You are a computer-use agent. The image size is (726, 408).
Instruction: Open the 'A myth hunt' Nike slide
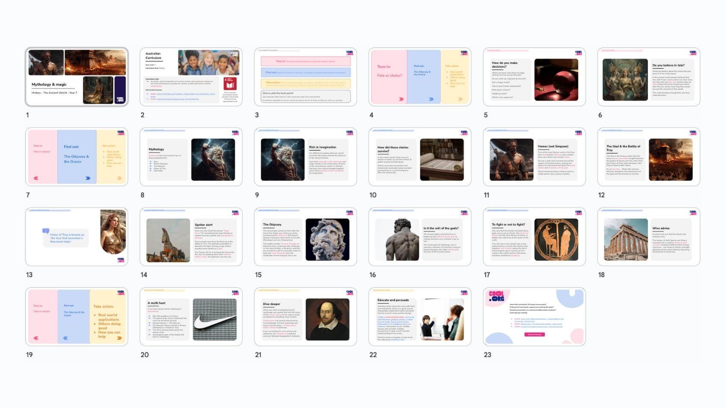(191, 317)
